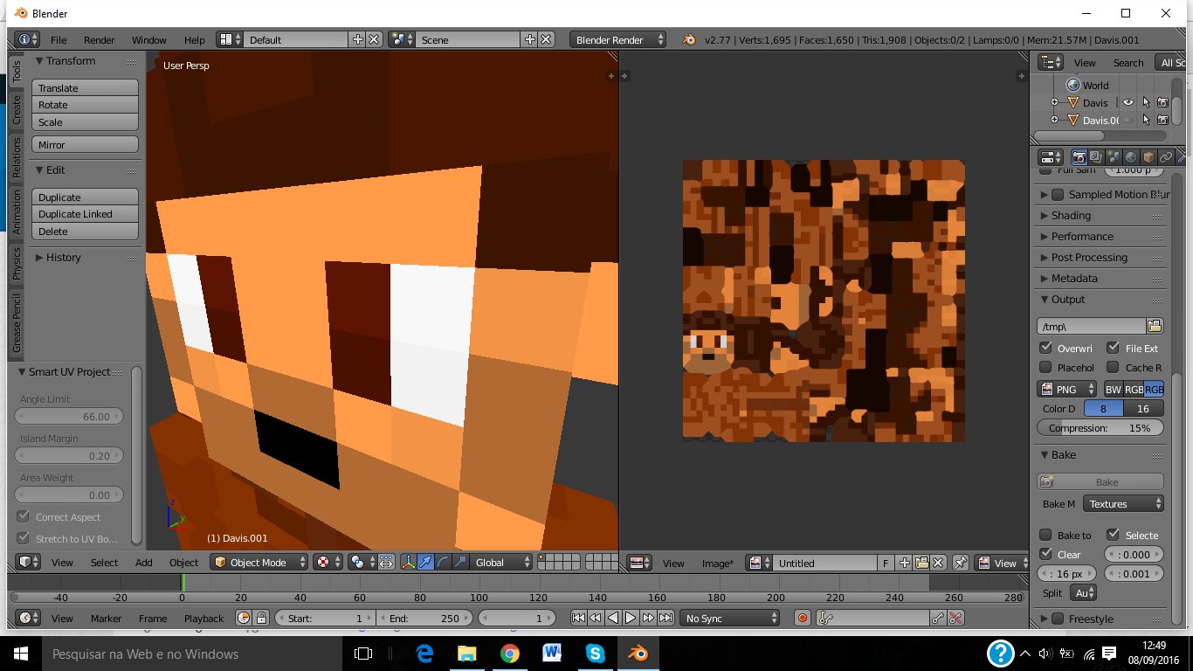Click the Bake button
This screenshot has width=1193, height=671.
(x=1100, y=482)
